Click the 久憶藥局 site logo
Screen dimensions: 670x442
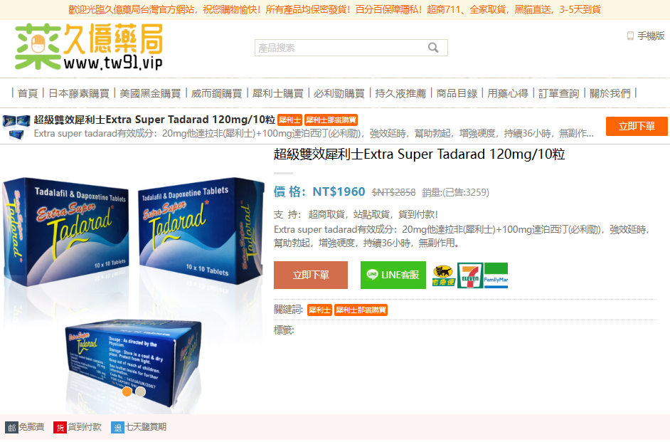(89, 47)
